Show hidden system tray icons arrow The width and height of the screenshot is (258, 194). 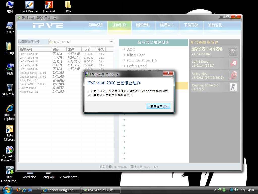215,190
